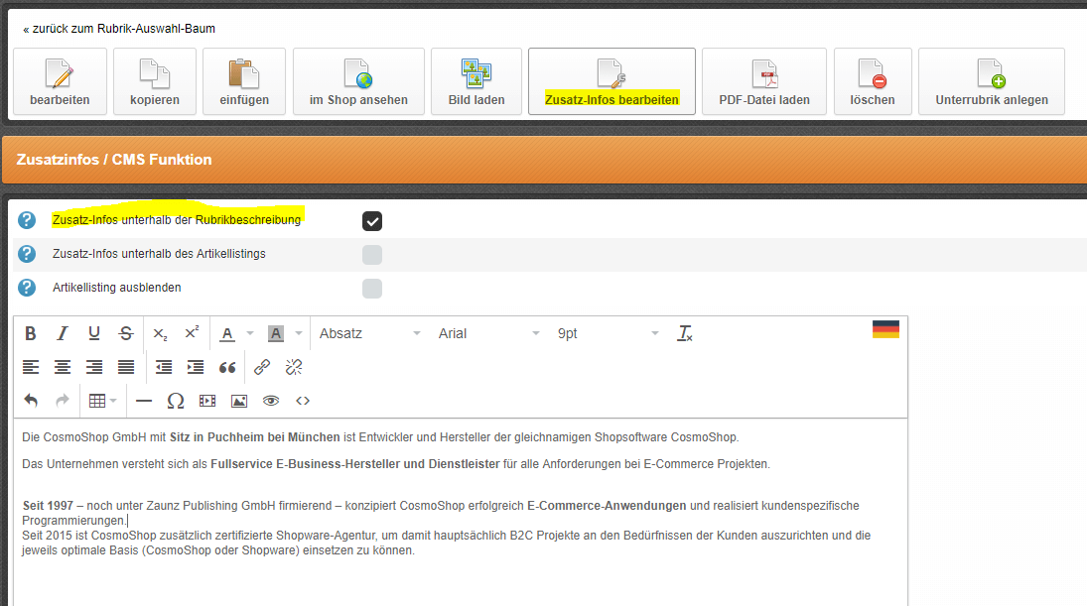
Task: Click the bold text 'Seit 1997'
Action: [48, 506]
